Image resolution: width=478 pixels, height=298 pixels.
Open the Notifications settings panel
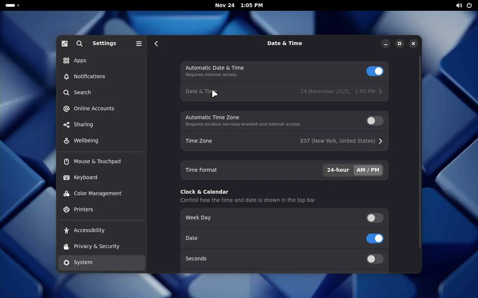tap(102, 76)
